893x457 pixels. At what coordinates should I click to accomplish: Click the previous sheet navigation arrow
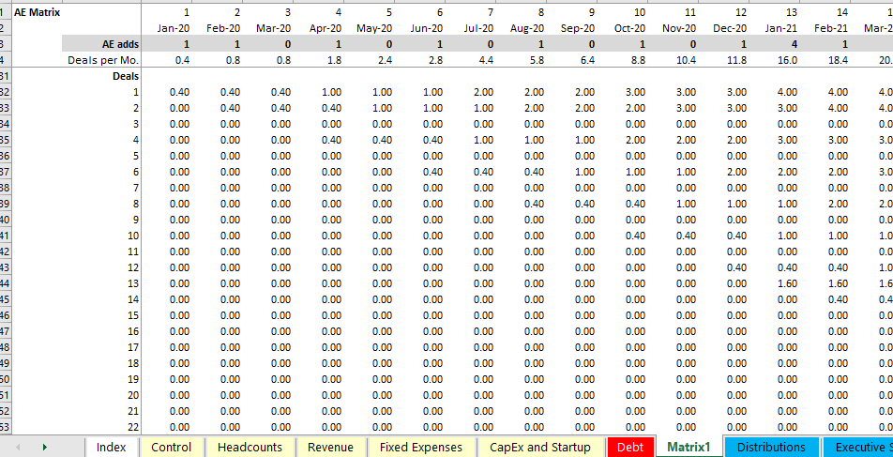[x=18, y=448]
